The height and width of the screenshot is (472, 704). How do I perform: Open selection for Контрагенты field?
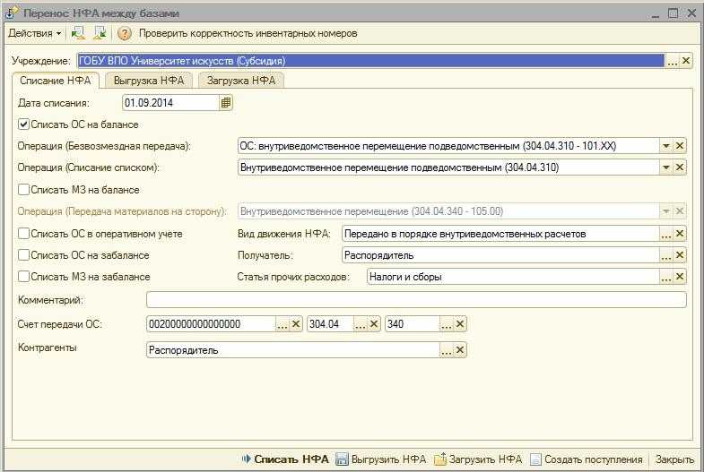coord(447,350)
